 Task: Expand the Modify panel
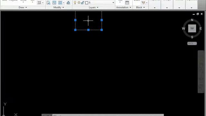pos(59,7)
